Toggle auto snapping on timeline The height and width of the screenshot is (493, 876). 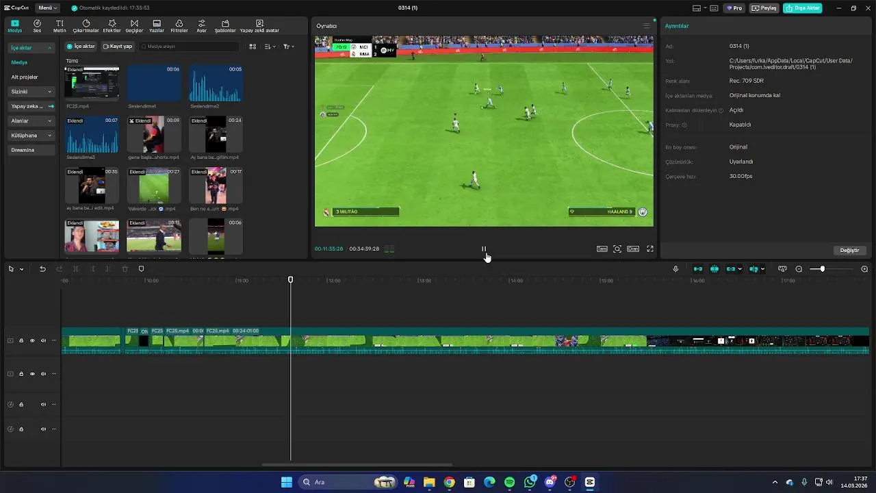(714, 269)
